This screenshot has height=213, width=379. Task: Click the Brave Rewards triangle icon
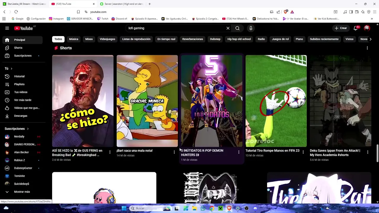tap(292, 12)
